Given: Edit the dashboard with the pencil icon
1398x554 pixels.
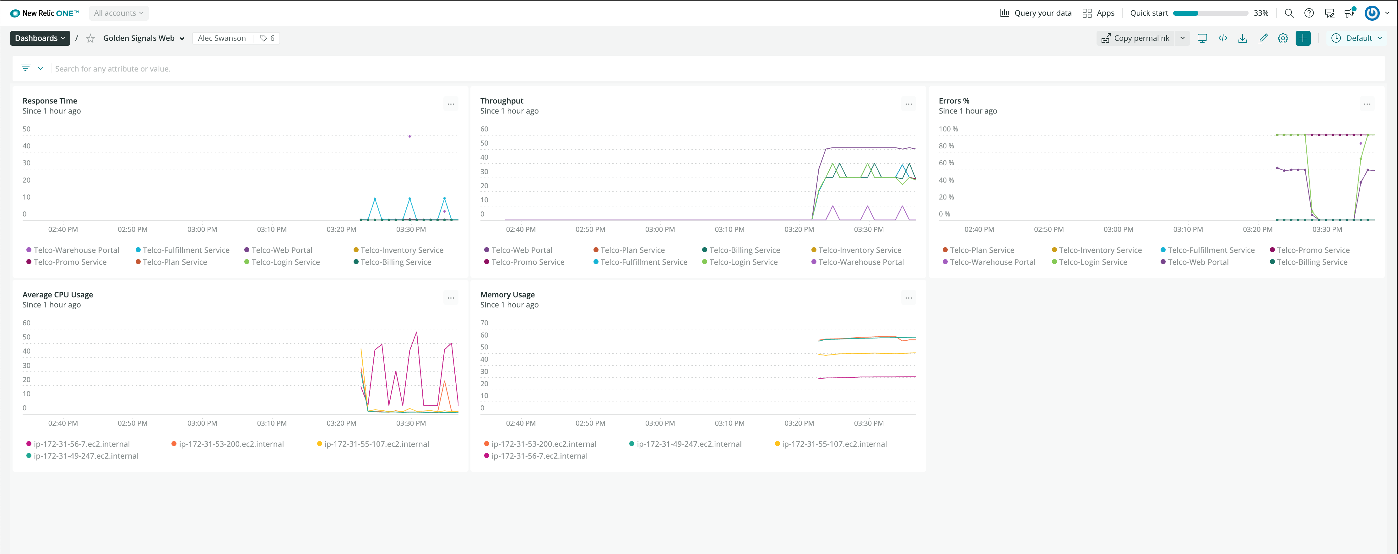Looking at the screenshot, I should (x=1263, y=38).
